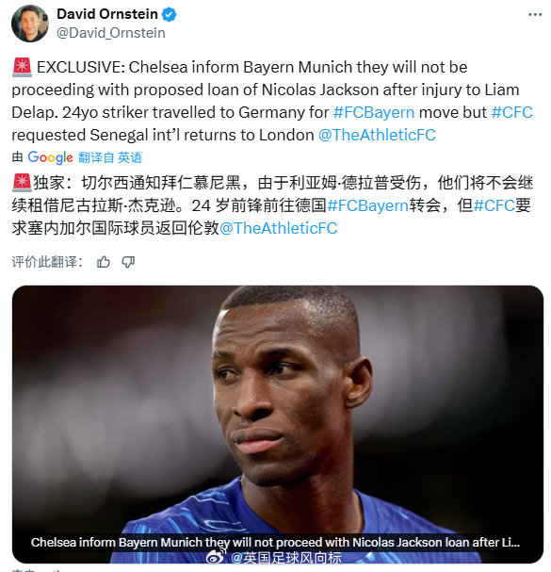The width and height of the screenshot is (551, 572).
Task: Click thumbs-down to rate the translation
Action: click(128, 262)
